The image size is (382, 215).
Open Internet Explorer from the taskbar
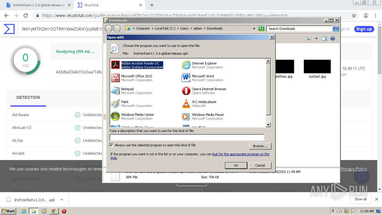coord(24,211)
